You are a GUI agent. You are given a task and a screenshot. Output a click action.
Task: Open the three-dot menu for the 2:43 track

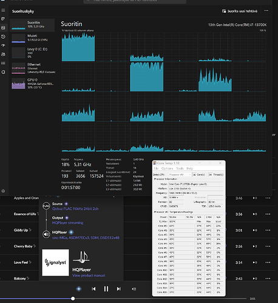pos(268,278)
